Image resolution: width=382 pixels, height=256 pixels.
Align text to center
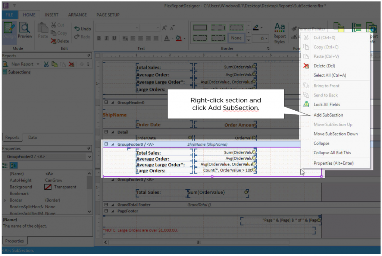[141, 38]
